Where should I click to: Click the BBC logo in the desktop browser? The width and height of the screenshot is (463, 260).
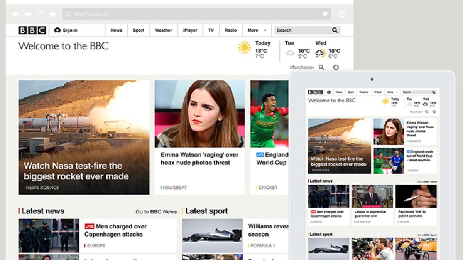32,30
